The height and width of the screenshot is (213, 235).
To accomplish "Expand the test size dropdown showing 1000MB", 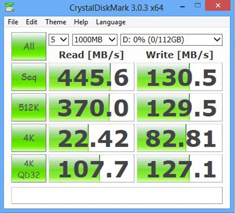I will (x=95, y=40).
